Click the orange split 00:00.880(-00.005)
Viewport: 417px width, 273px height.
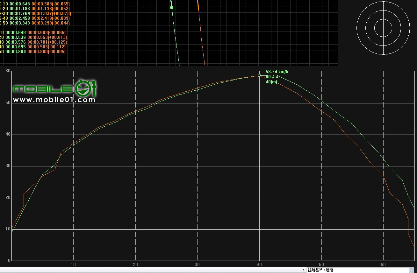tap(47, 52)
